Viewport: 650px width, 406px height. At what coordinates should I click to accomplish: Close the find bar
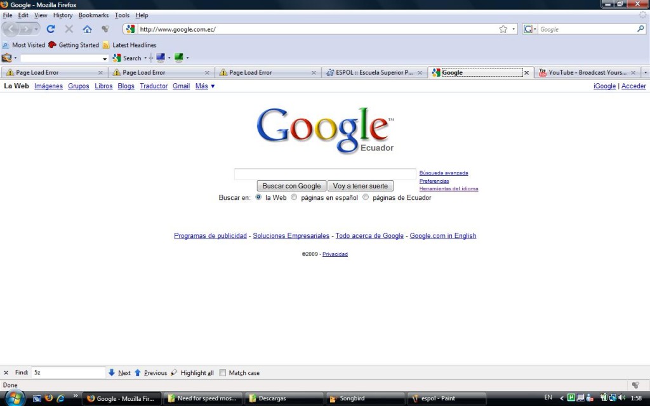point(6,372)
